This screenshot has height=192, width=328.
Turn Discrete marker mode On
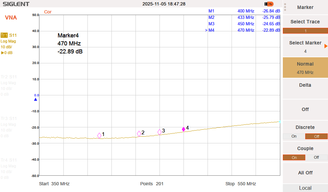pyautogui.click(x=294, y=136)
